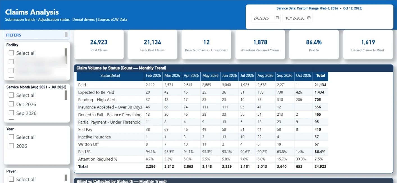Select the Rejected Claims - Unresolved card

(x=206, y=45)
